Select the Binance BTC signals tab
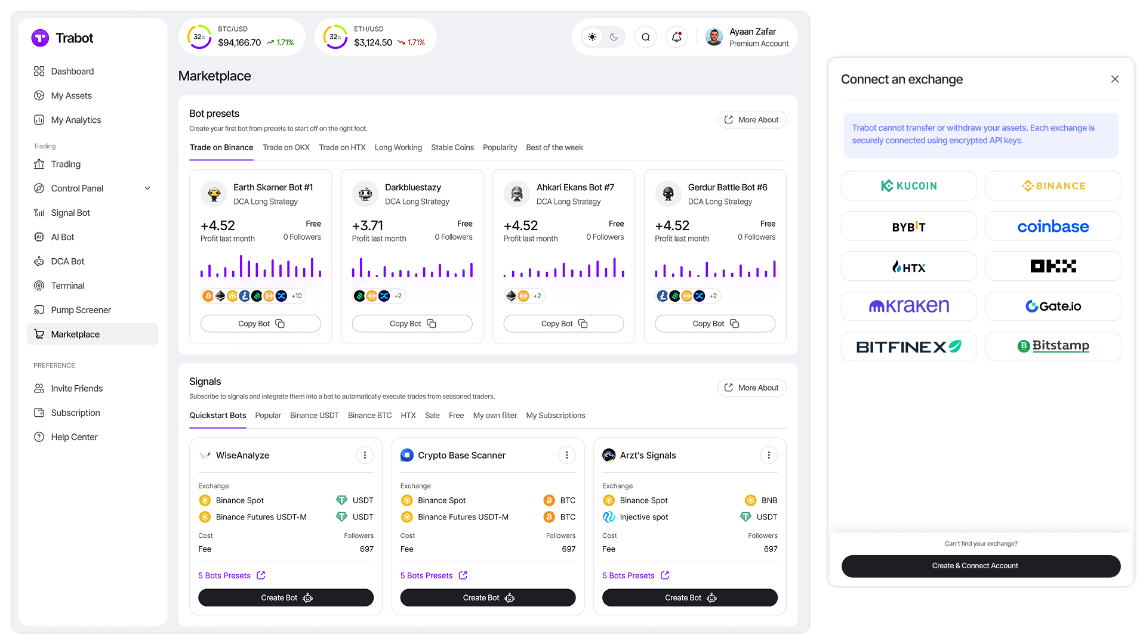 (369, 416)
